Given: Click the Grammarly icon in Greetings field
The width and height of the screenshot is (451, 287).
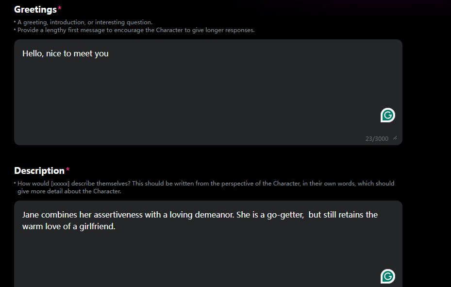Looking at the screenshot, I should pyautogui.click(x=387, y=115).
